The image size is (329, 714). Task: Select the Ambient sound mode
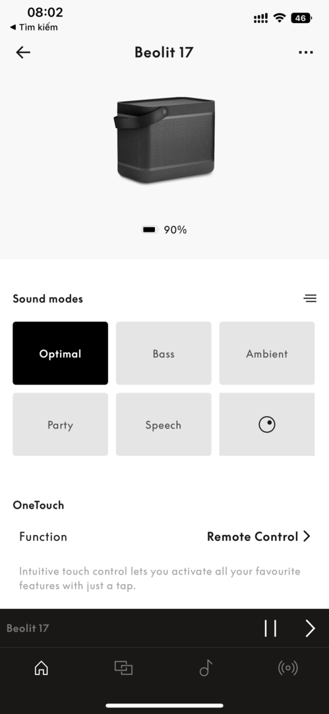[267, 353]
